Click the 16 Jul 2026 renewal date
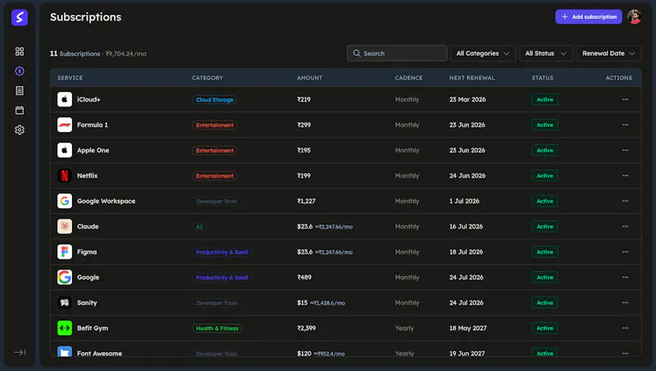Image resolution: width=656 pixels, height=371 pixels. [x=466, y=226]
